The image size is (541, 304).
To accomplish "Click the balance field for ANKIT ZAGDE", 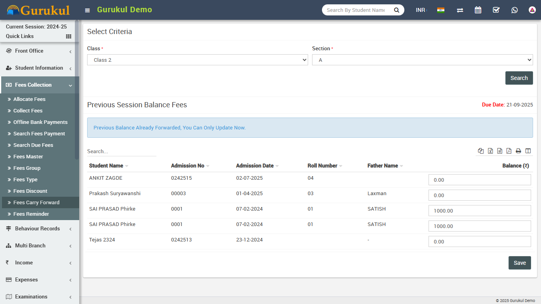I will (x=479, y=180).
